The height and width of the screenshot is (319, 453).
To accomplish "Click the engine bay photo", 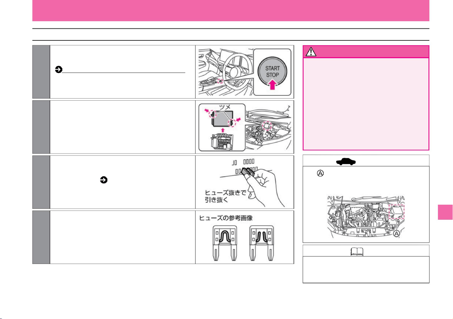I will click(366, 216).
